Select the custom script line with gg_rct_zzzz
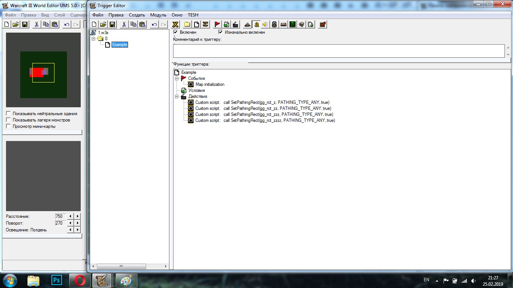 [x=265, y=120]
